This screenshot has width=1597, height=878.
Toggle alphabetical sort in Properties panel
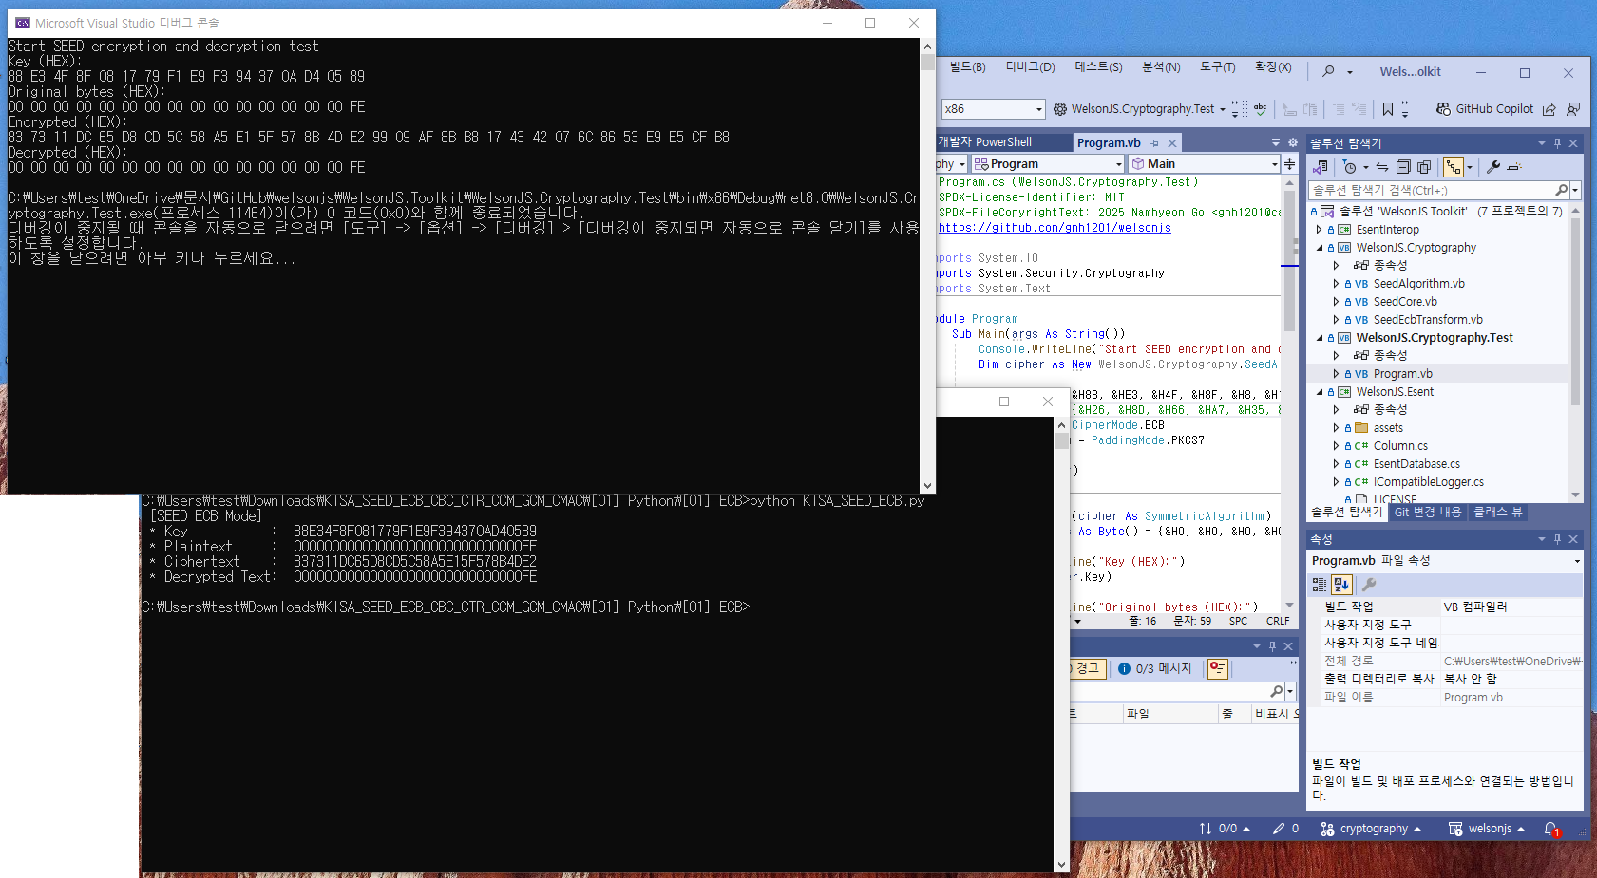1341,585
